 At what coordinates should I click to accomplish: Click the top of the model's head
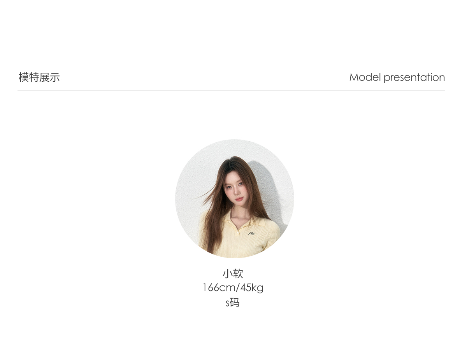(235, 160)
